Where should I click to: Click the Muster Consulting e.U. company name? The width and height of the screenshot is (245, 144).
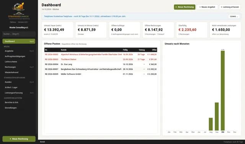(x=19, y=28)
